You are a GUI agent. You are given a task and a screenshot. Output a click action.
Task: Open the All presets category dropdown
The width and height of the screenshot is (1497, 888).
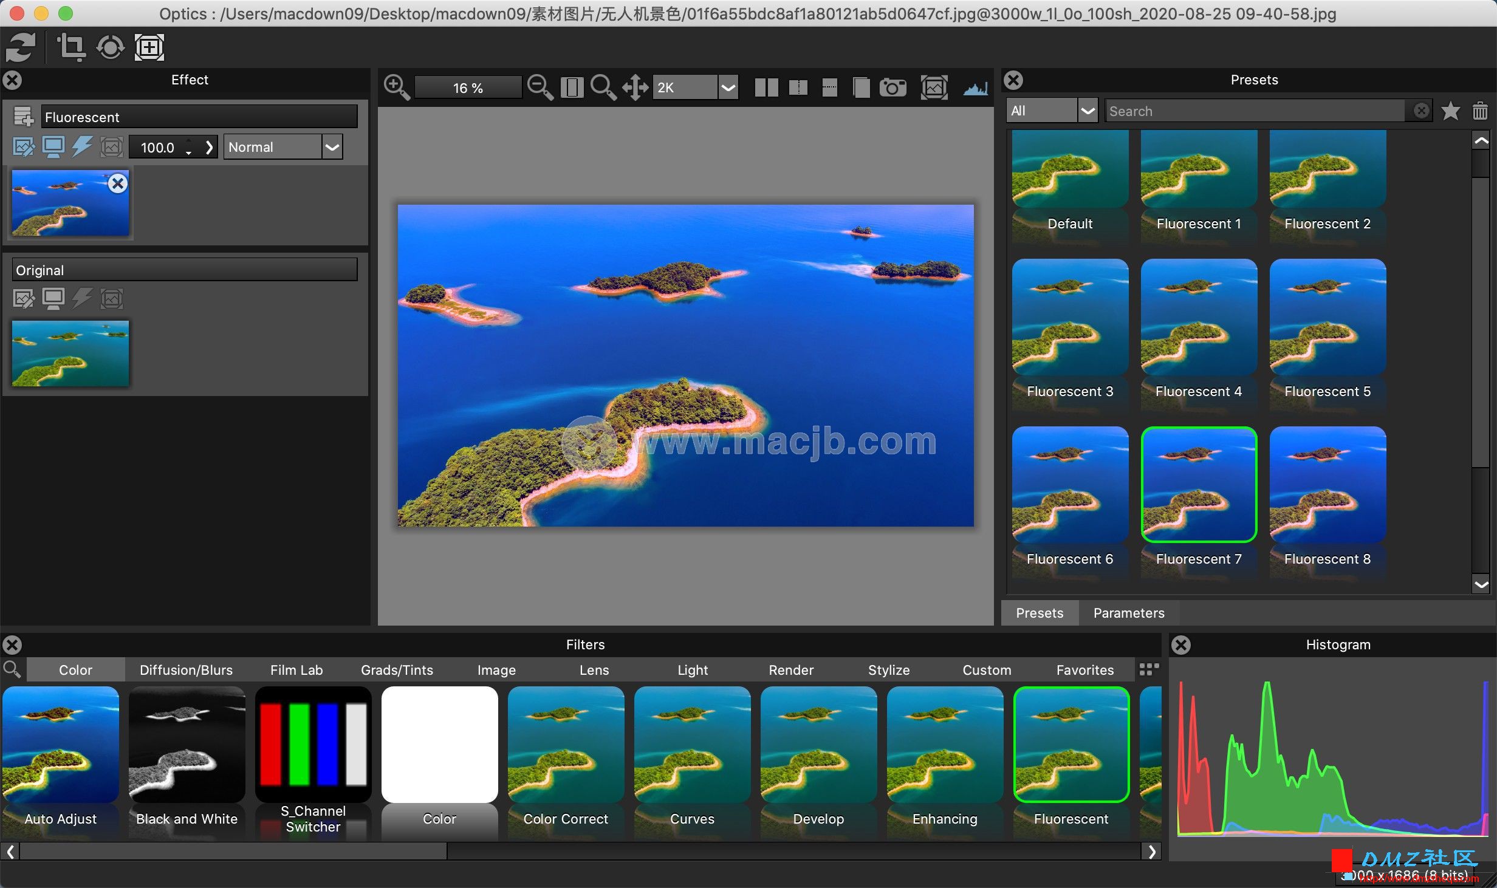pos(1052,111)
